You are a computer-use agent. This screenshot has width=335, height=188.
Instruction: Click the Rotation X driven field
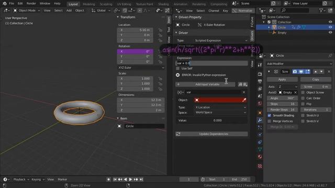135,51
